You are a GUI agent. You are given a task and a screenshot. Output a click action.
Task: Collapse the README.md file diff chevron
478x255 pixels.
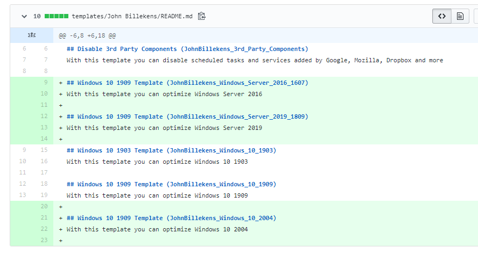tap(24, 17)
